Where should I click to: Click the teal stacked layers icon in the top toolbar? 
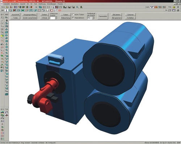click(40, 7)
